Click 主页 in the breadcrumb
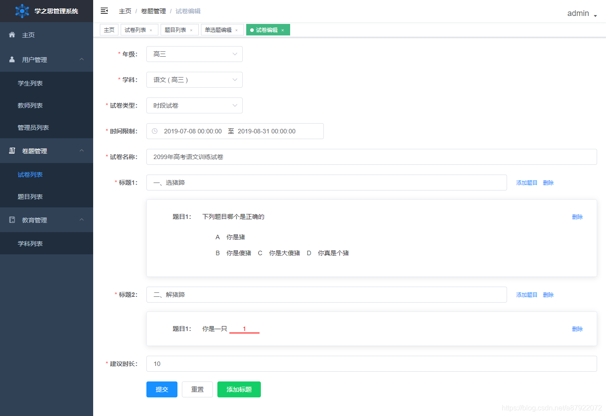Image resolution: width=606 pixels, height=416 pixels. click(x=125, y=11)
